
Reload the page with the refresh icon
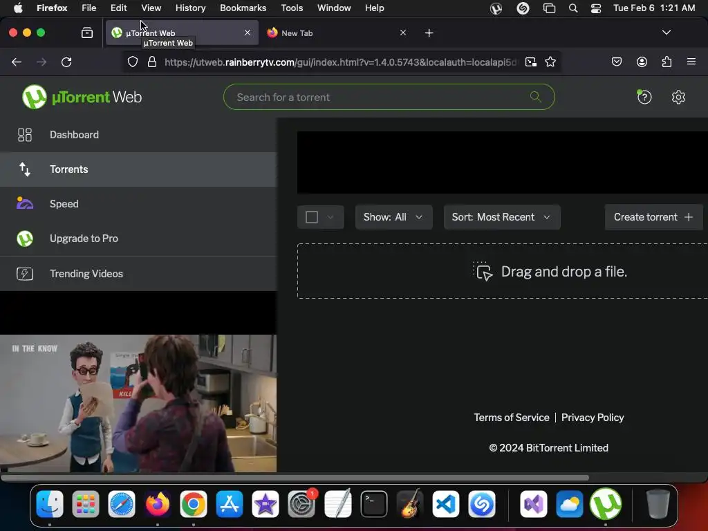coord(66,62)
